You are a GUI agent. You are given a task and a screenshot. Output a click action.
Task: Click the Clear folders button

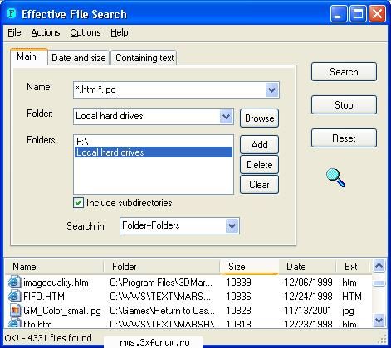259,185
